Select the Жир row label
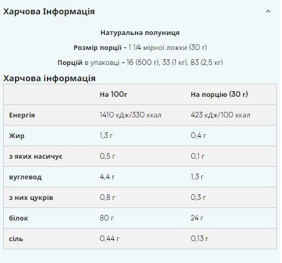 click(17, 136)
